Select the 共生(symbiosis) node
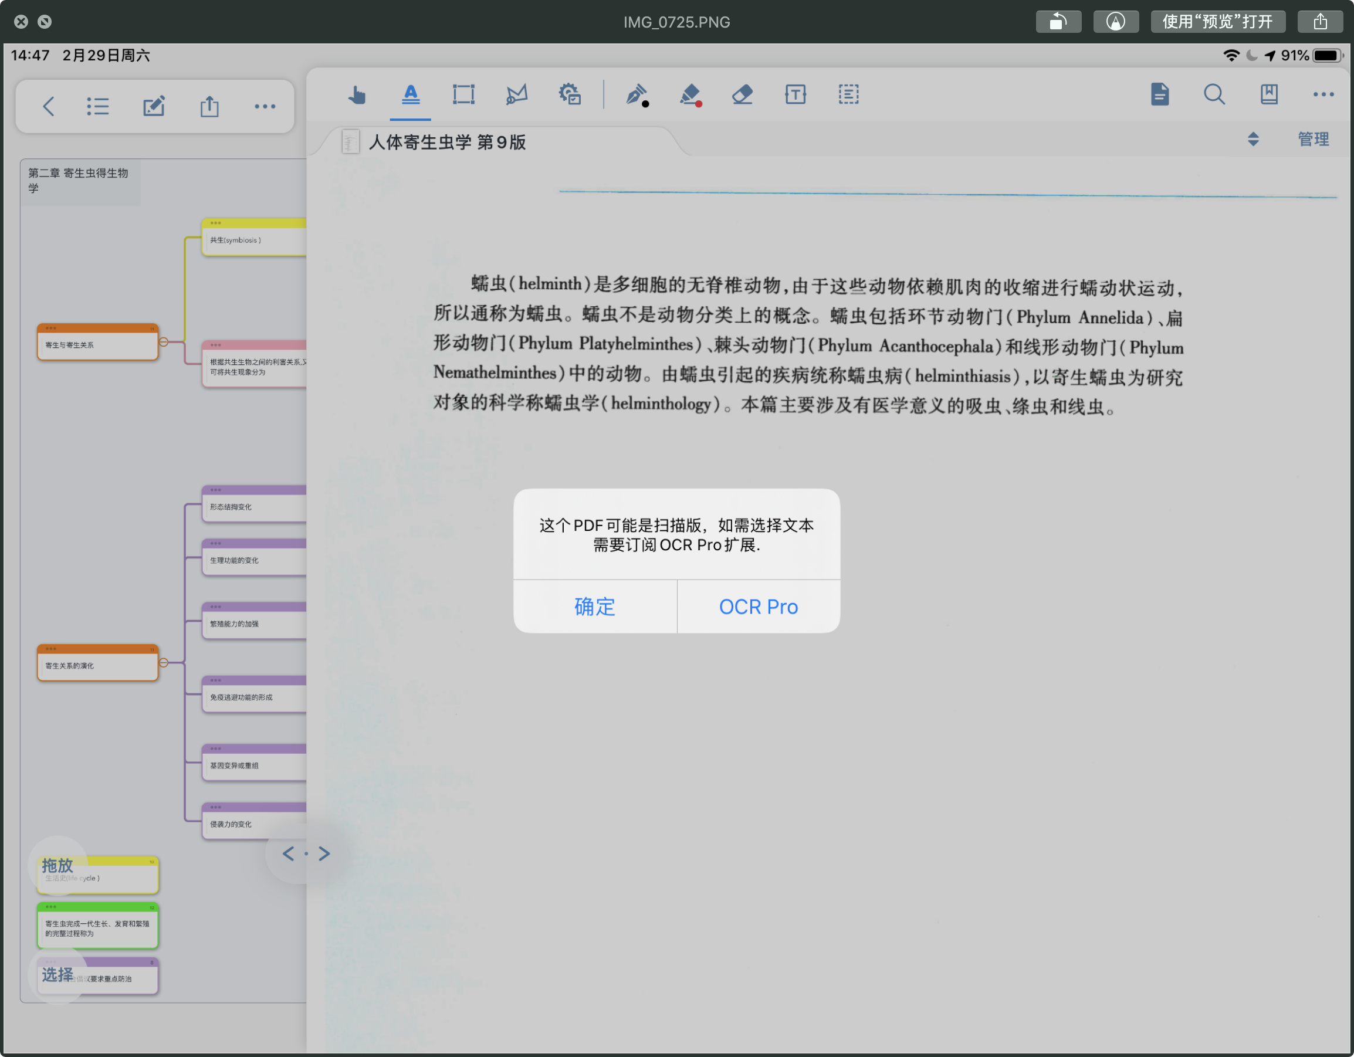1354x1057 pixels. tap(254, 238)
